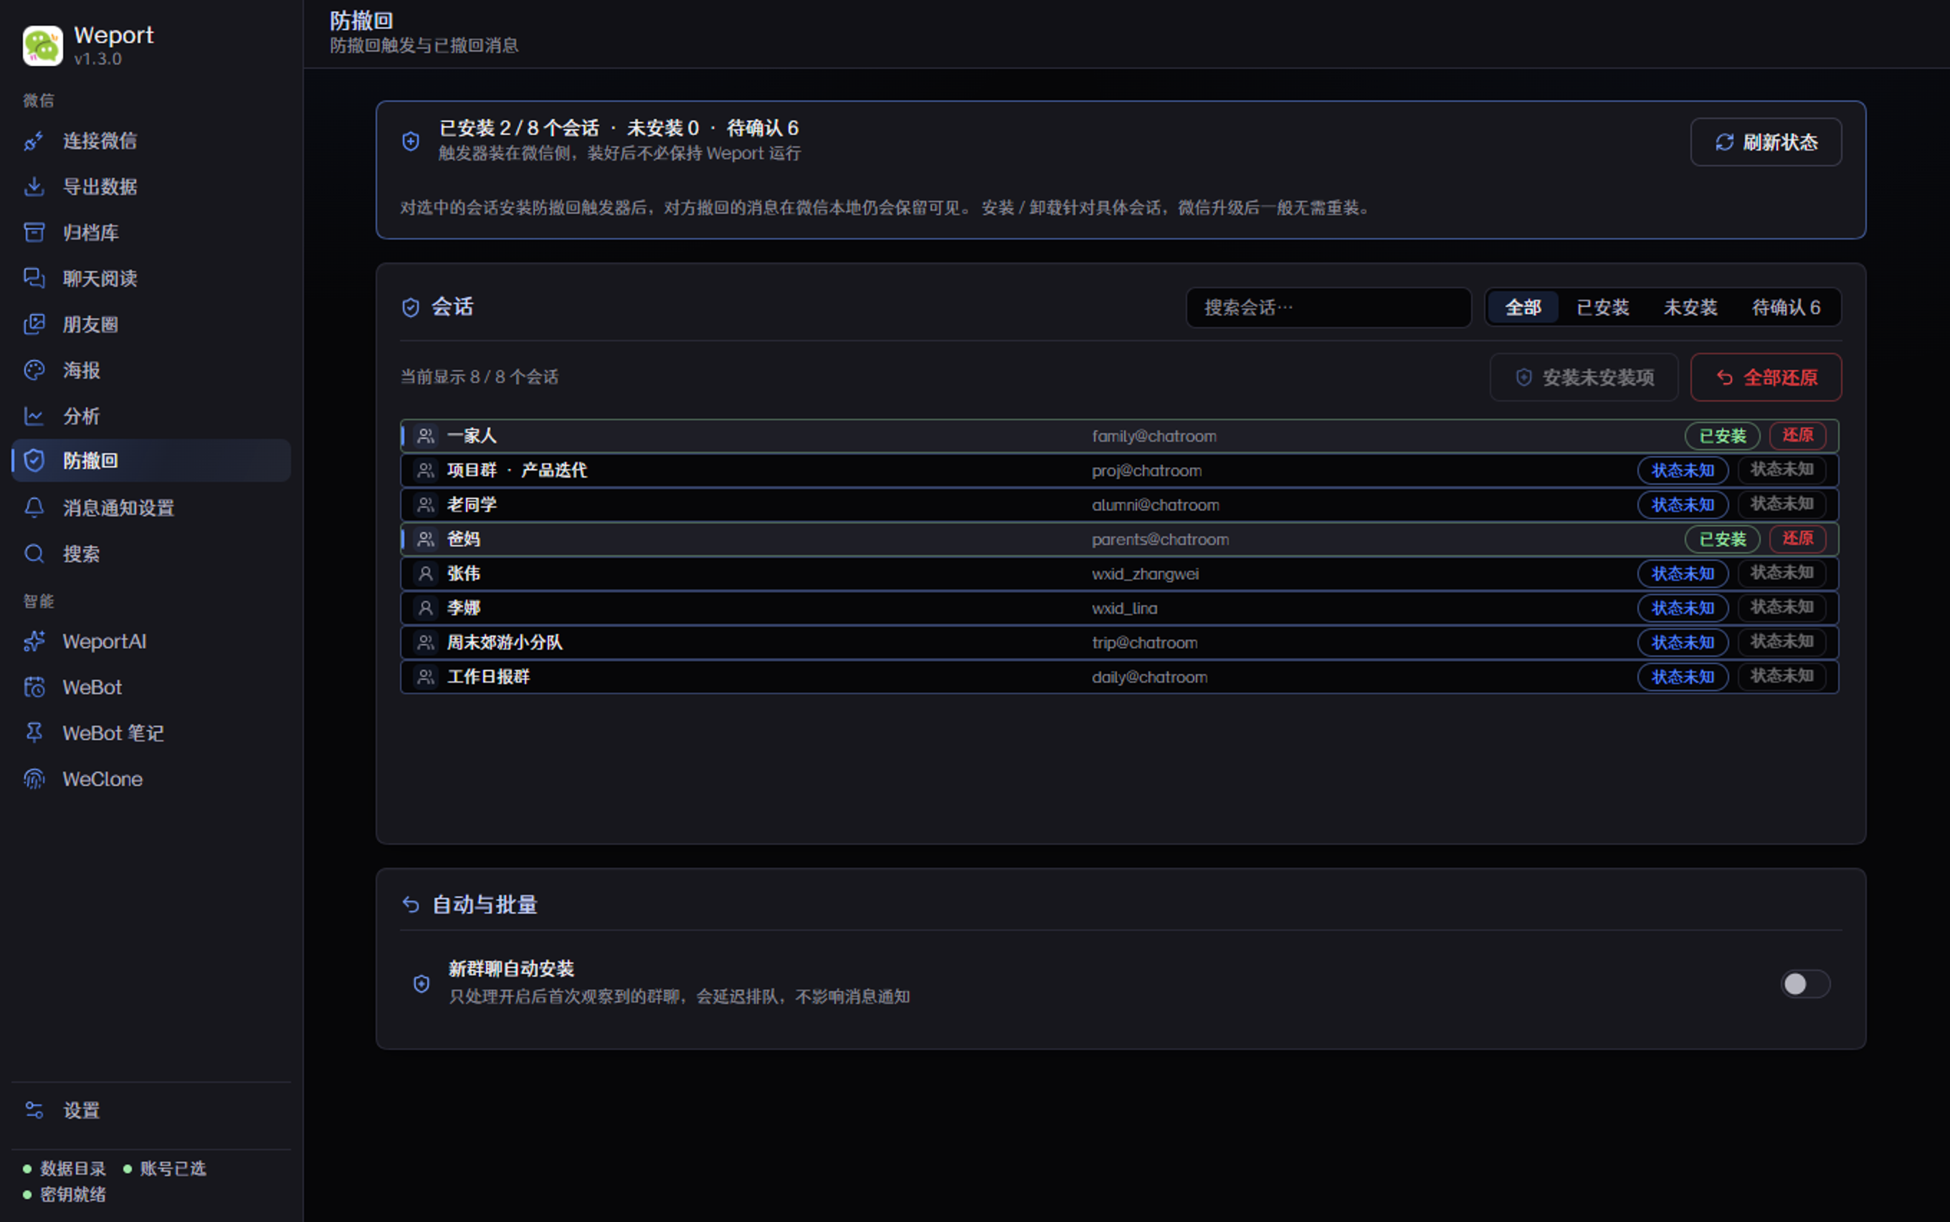The image size is (1950, 1222).
Task: Click the Weport app logo
Action: [x=43, y=45]
